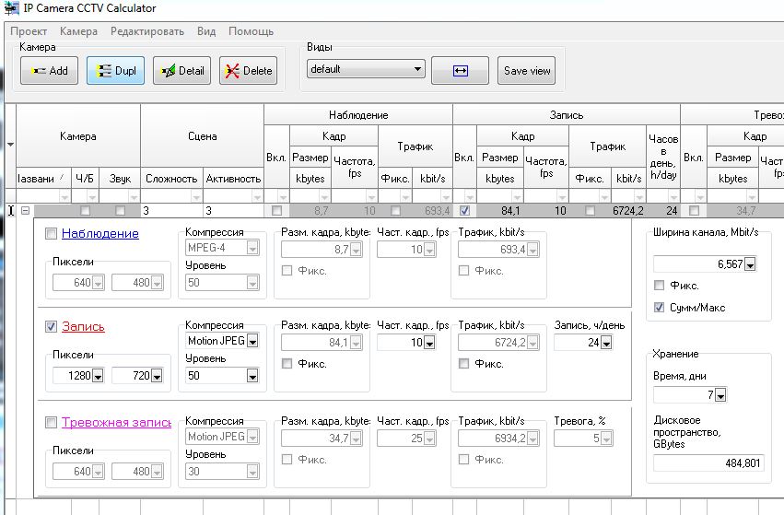Click the Add camera button
This screenshot has width=784, height=515.
[x=49, y=71]
